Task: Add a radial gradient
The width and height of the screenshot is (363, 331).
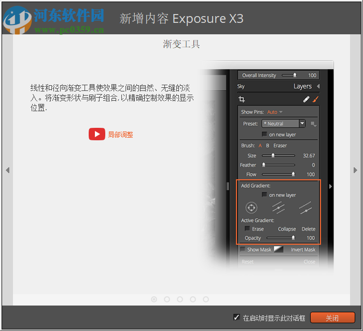Action: [251, 208]
